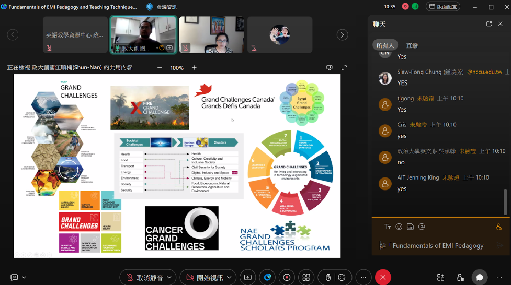The image size is (511, 285).
Task: Go to next participant thumbnails page
Action: (342, 35)
